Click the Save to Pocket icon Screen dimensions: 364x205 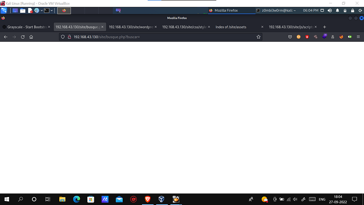tap(290, 37)
